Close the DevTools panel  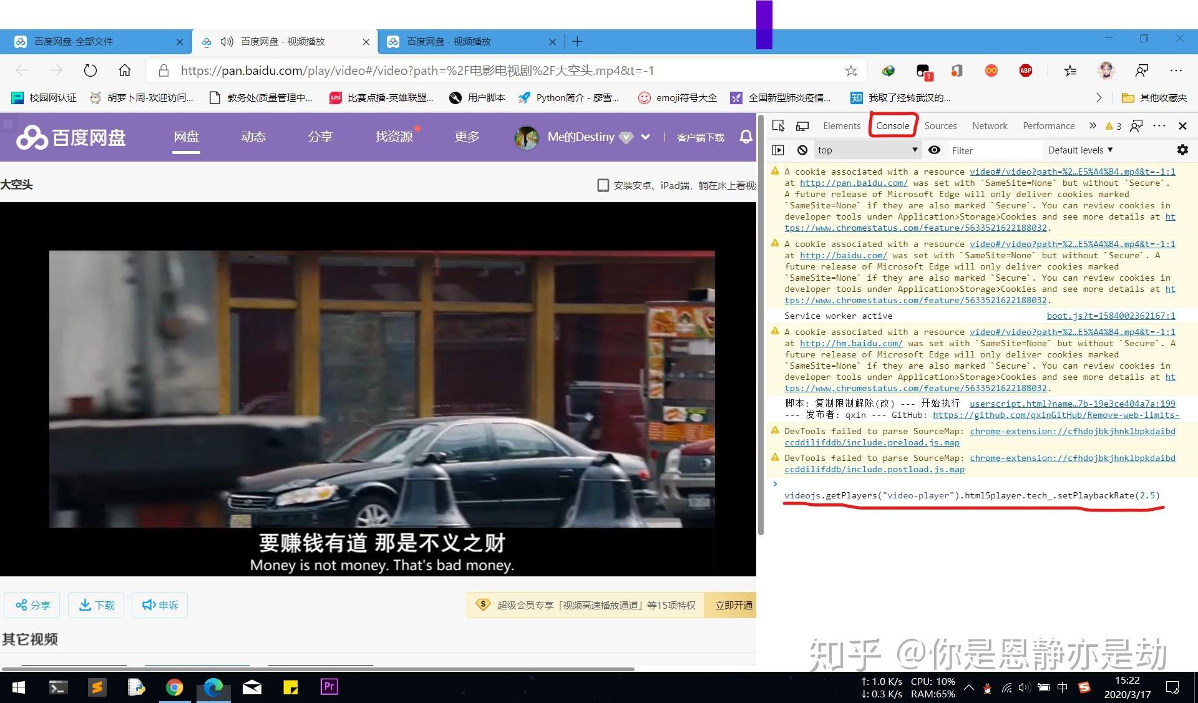coord(1182,126)
